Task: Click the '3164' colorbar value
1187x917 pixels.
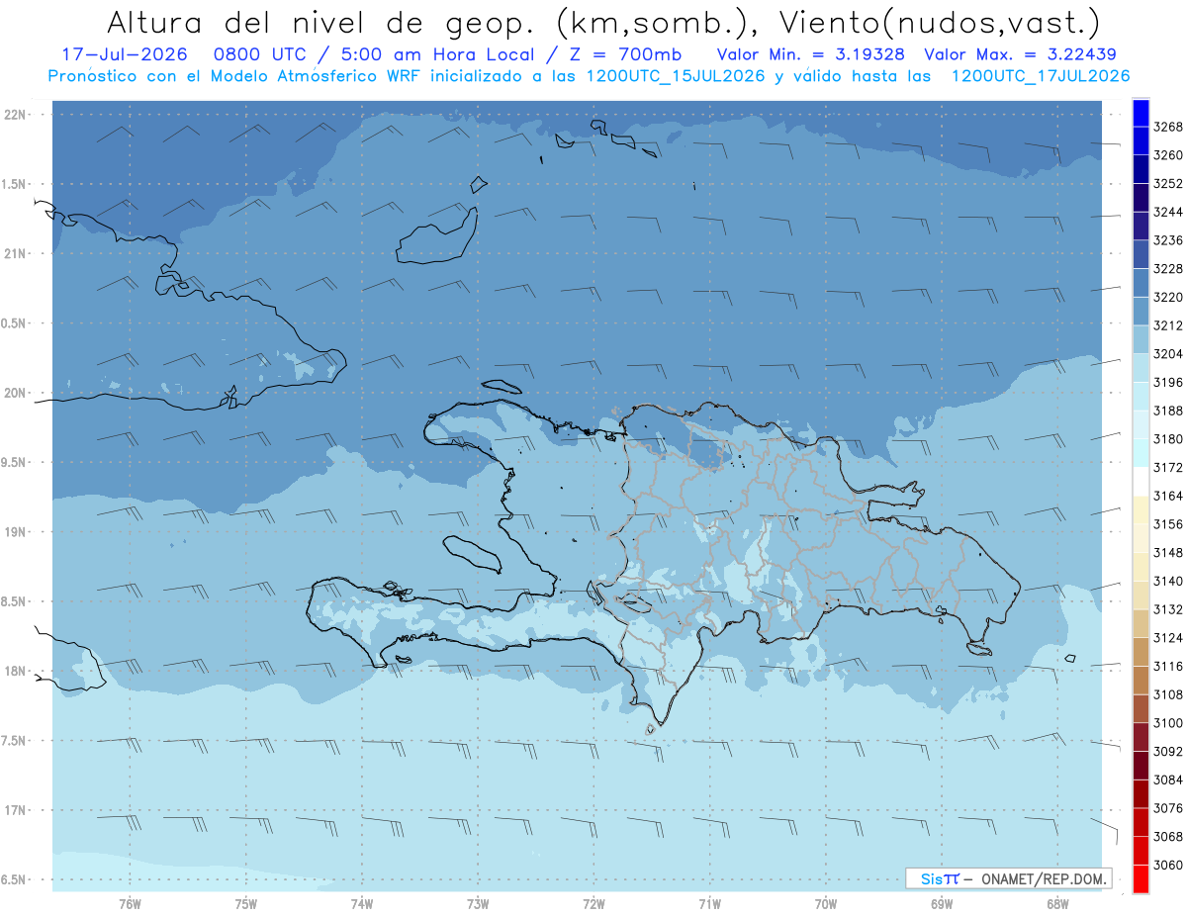Action: point(1168,496)
